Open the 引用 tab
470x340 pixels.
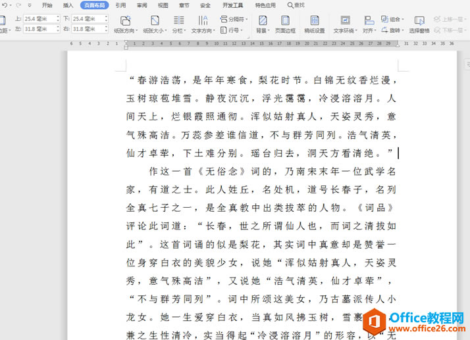click(120, 5)
